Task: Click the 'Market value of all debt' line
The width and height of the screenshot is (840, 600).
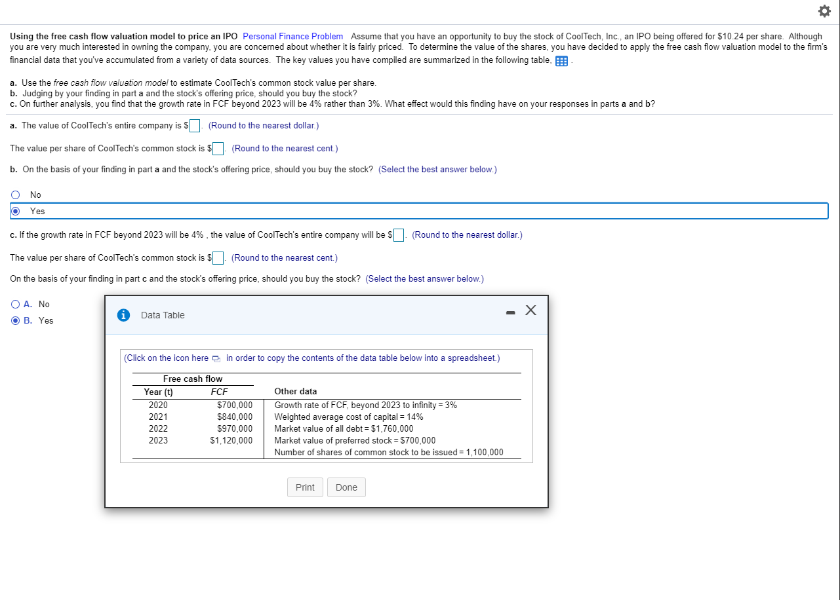Action: [x=344, y=428]
